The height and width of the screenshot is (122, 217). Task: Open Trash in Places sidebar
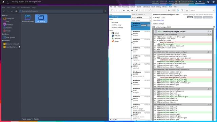[x=8, y=31]
